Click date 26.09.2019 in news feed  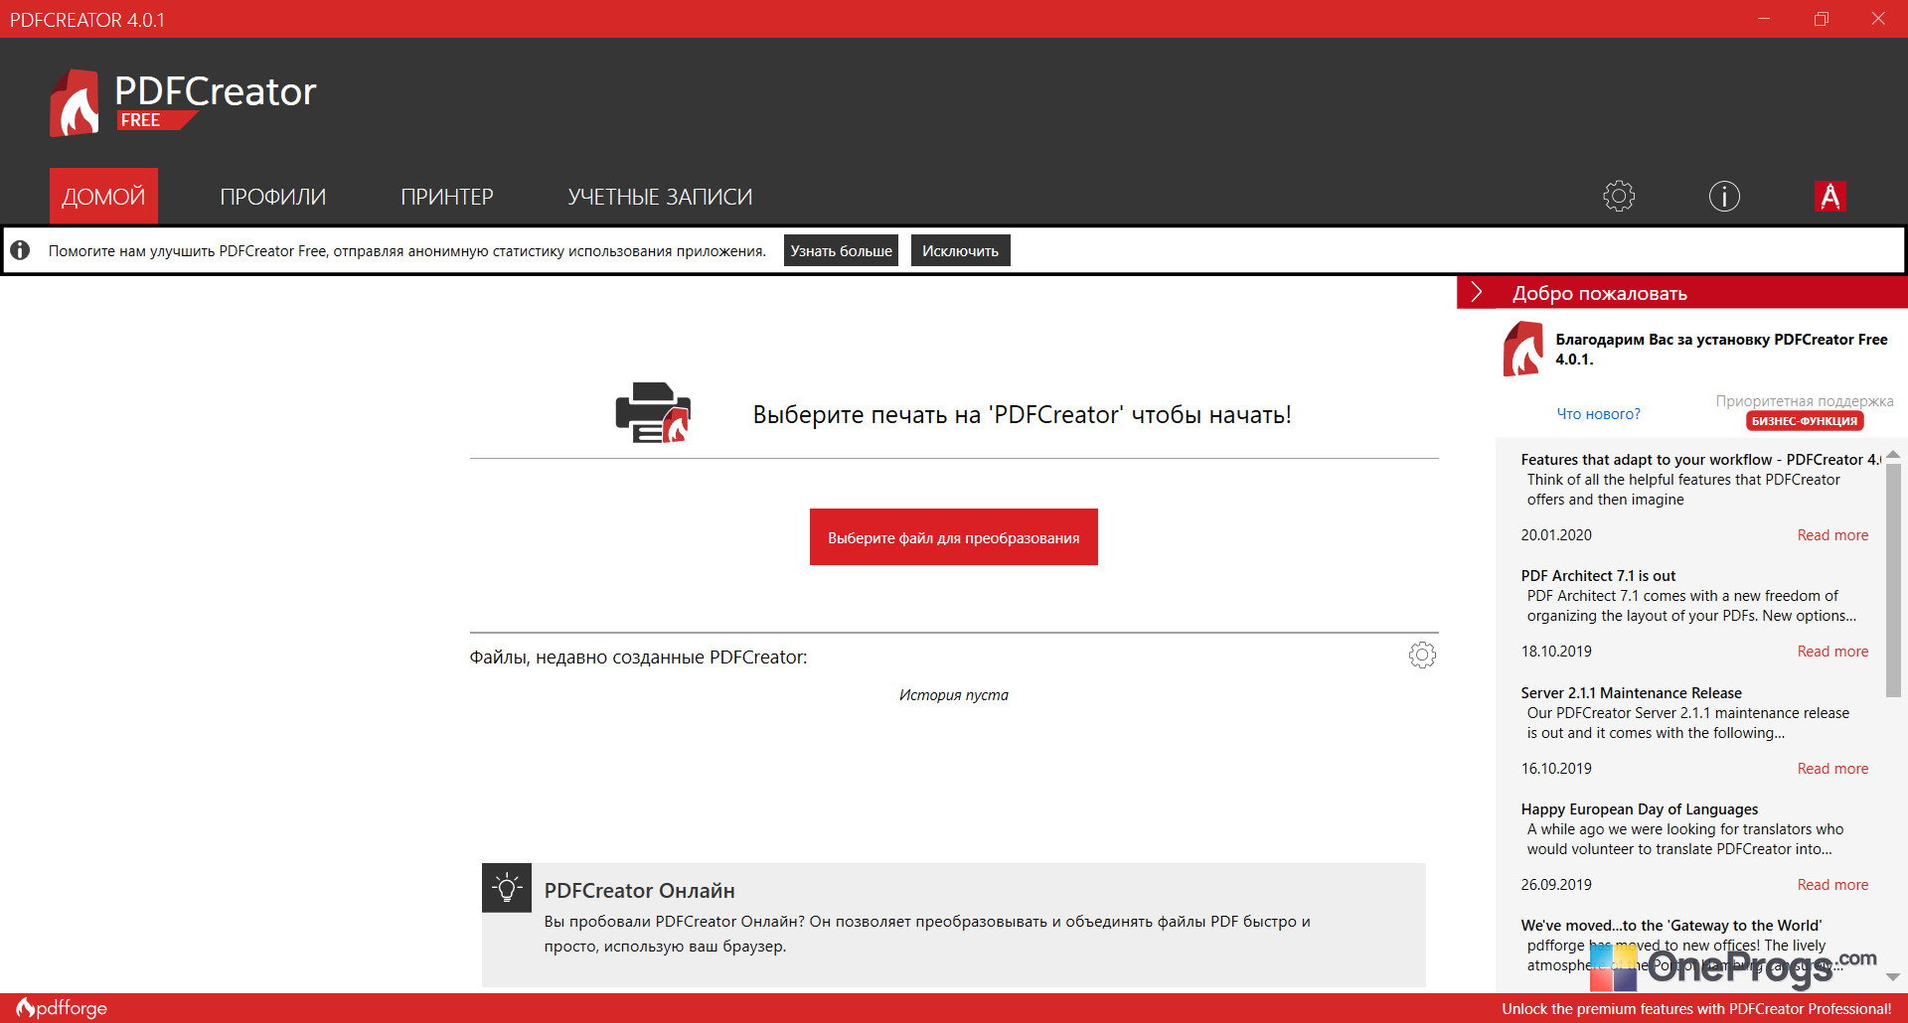[1556, 885]
